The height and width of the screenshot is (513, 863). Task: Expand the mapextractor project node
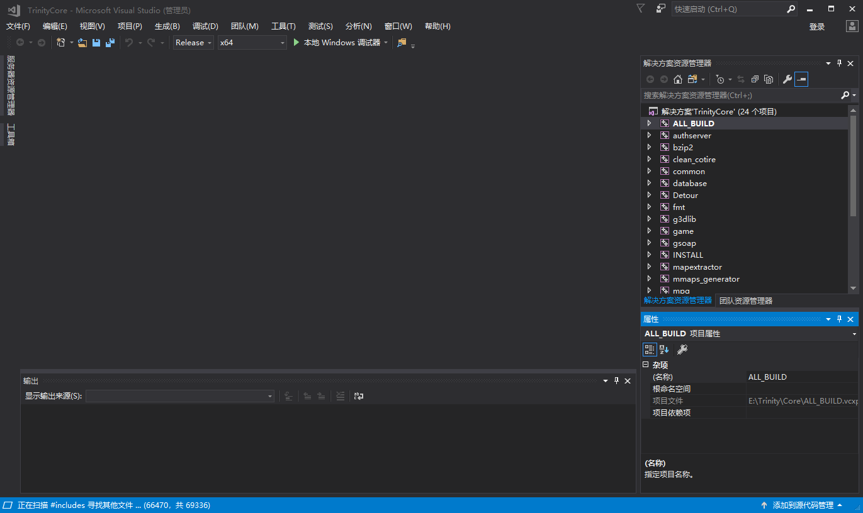pyautogui.click(x=649, y=267)
